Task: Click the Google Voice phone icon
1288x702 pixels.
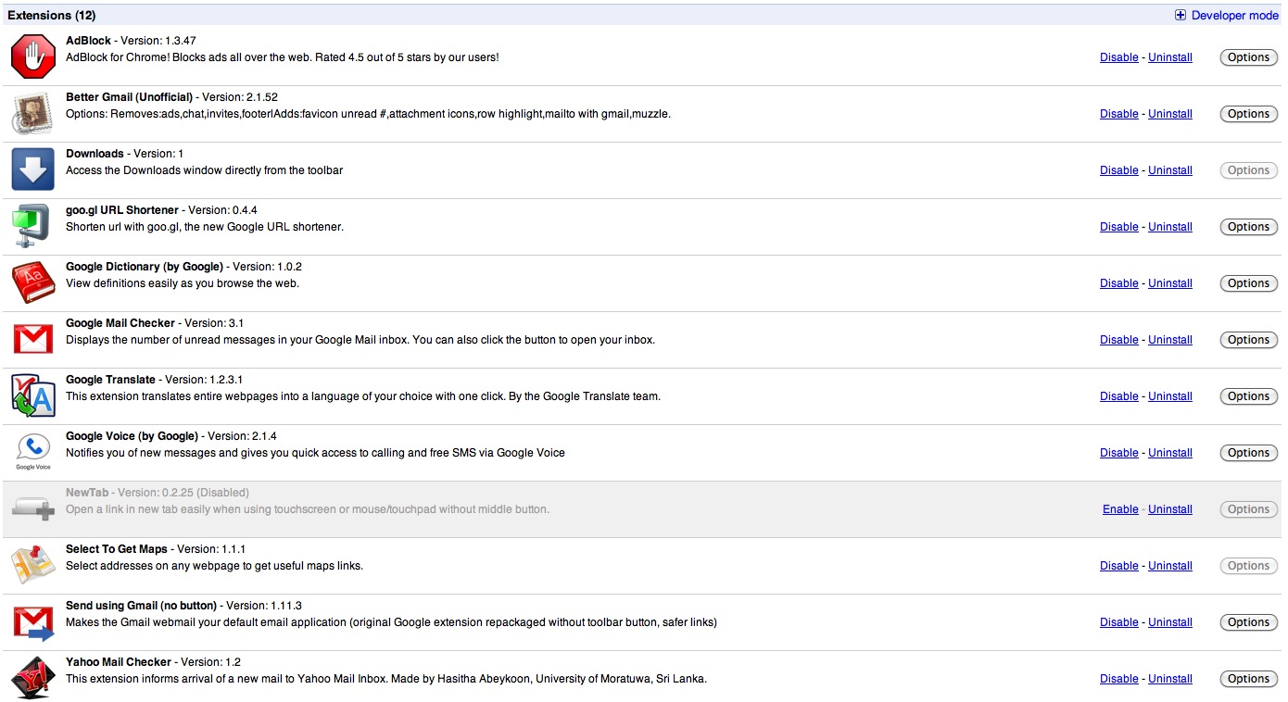Action: [33, 453]
